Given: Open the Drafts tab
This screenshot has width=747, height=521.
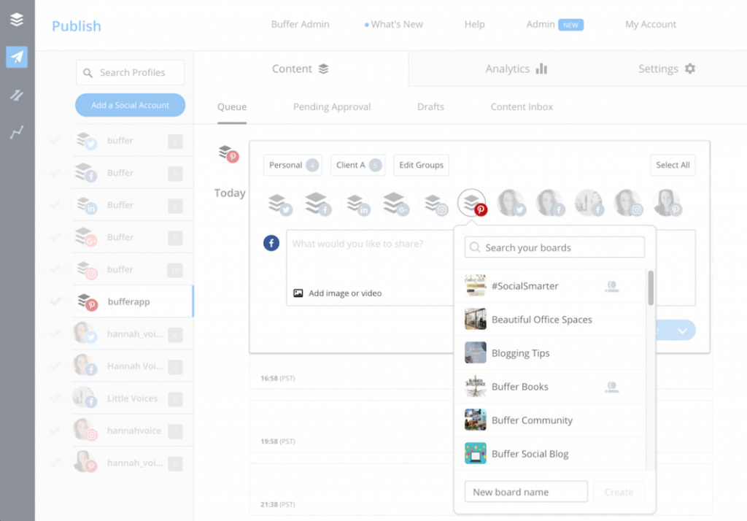Looking at the screenshot, I should 430,107.
